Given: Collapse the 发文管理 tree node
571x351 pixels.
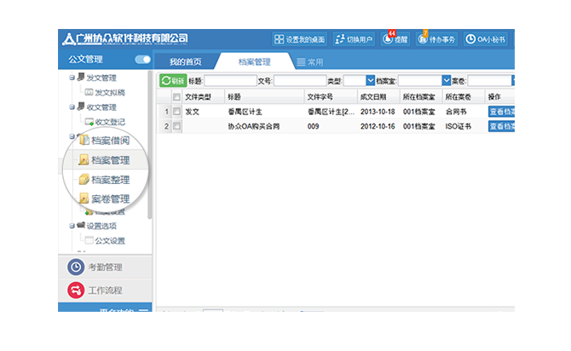Looking at the screenshot, I should click(x=72, y=78).
